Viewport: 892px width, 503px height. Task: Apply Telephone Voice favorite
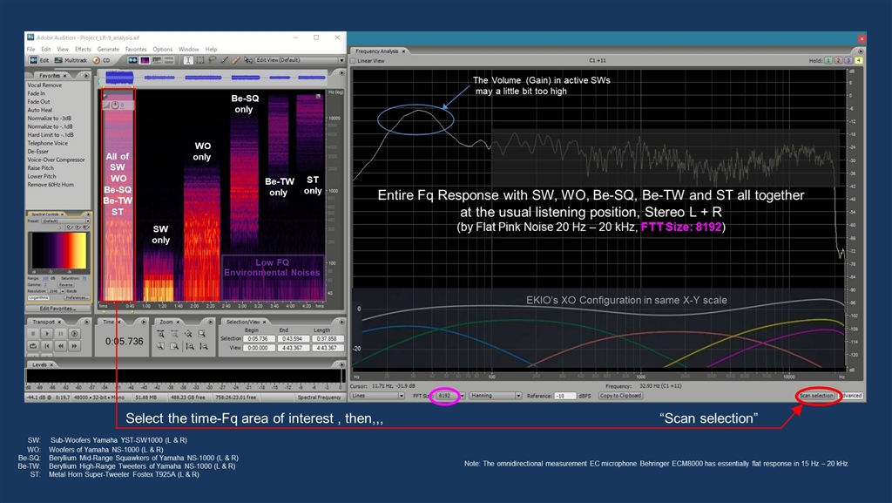pyautogui.click(x=47, y=143)
